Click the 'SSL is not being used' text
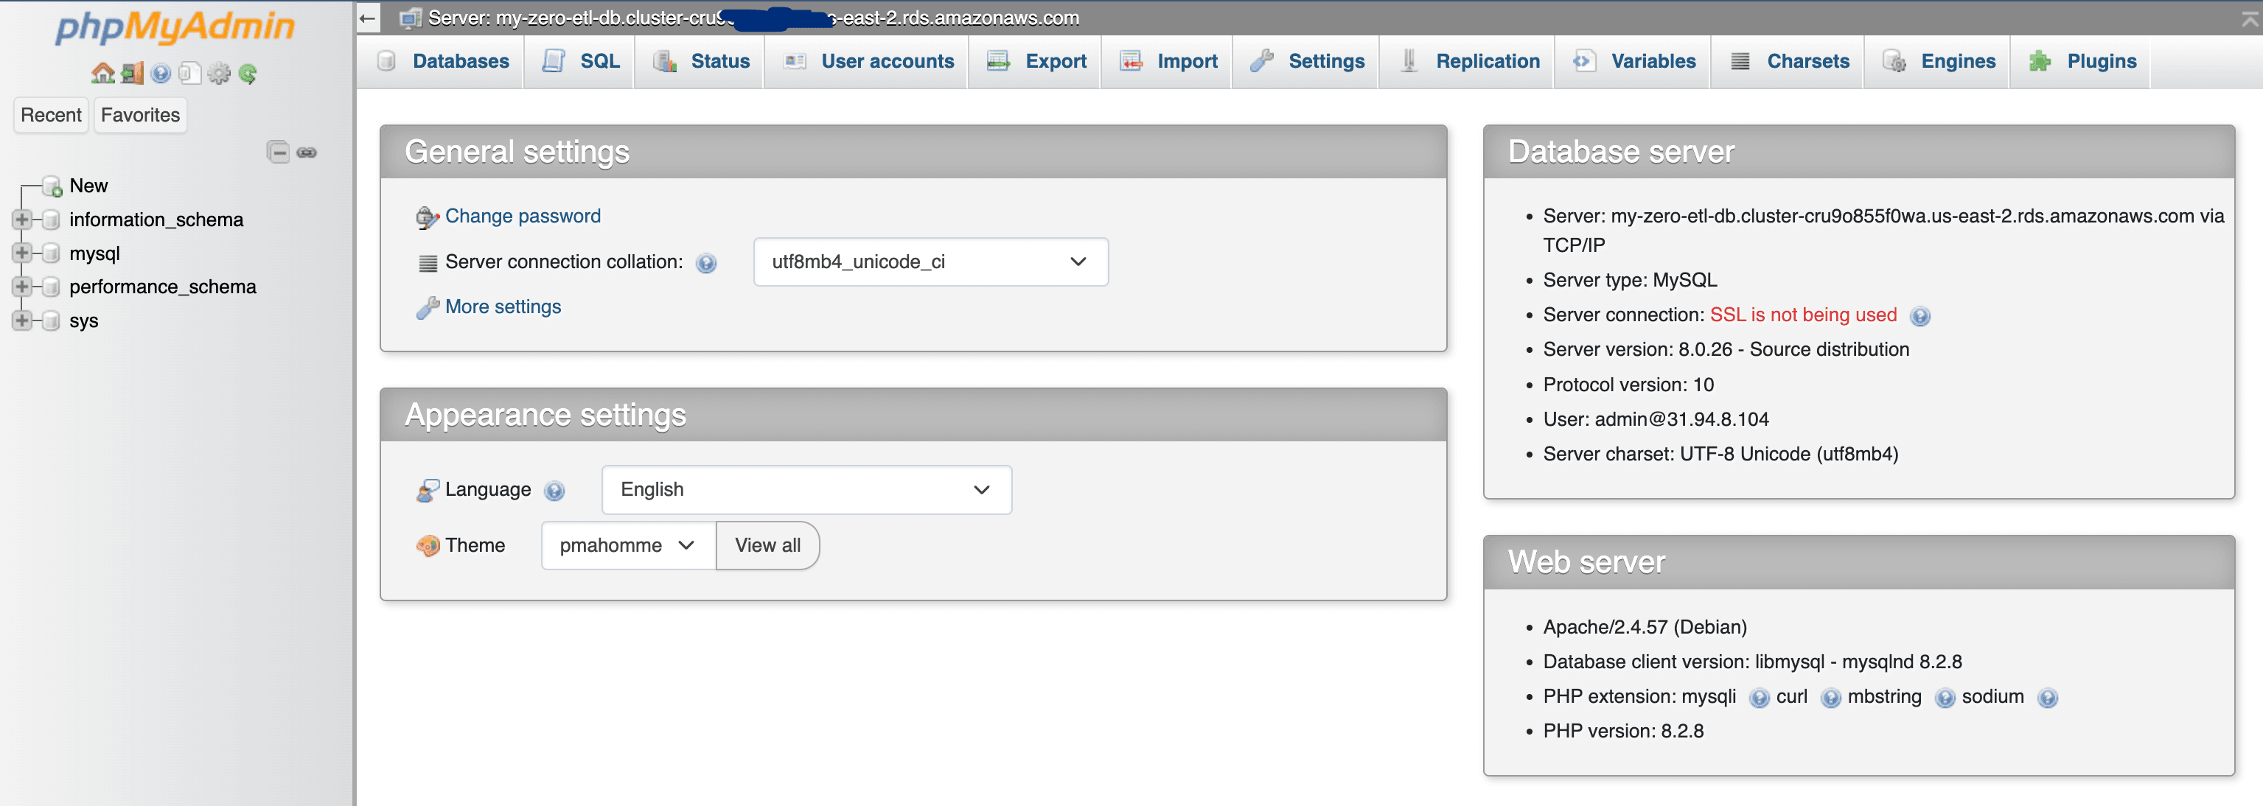Image resolution: width=2263 pixels, height=806 pixels. coord(1804,315)
